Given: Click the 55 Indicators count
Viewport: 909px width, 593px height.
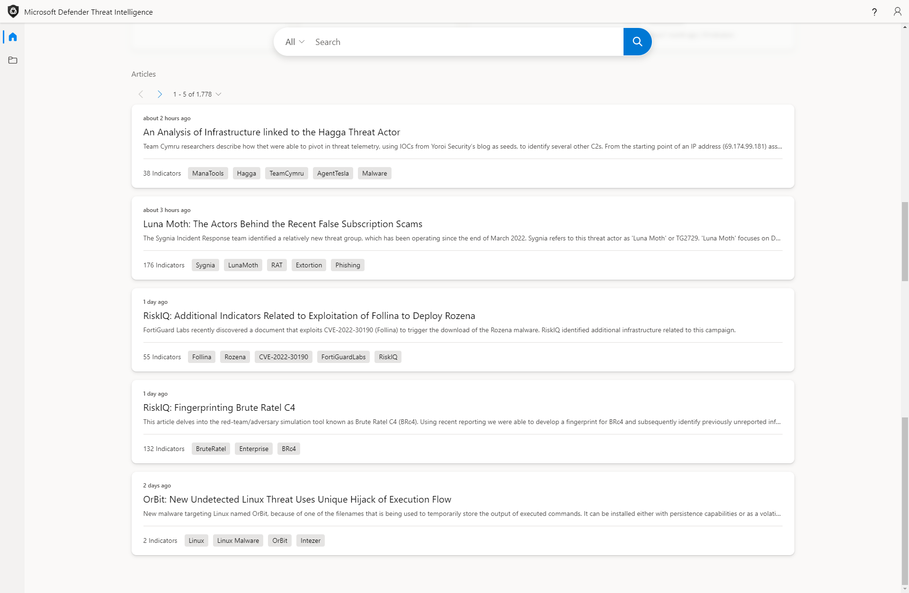Looking at the screenshot, I should coord(162,357).
